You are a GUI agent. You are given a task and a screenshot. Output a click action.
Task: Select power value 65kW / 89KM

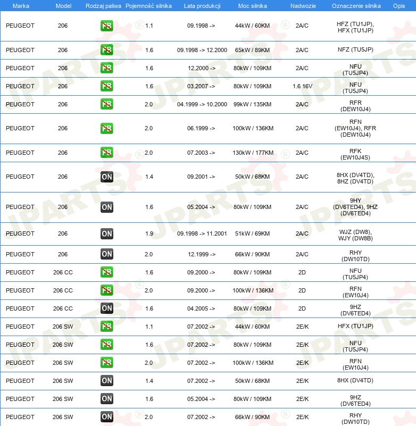[253, 50]
